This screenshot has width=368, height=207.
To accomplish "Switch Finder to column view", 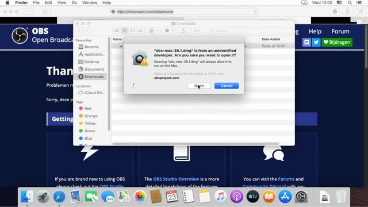I will (x=132, y=30).
